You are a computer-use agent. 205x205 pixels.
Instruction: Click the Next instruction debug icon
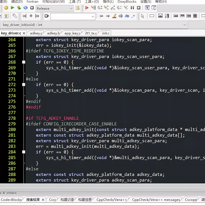pyautogui.click(x=119, y=8)
